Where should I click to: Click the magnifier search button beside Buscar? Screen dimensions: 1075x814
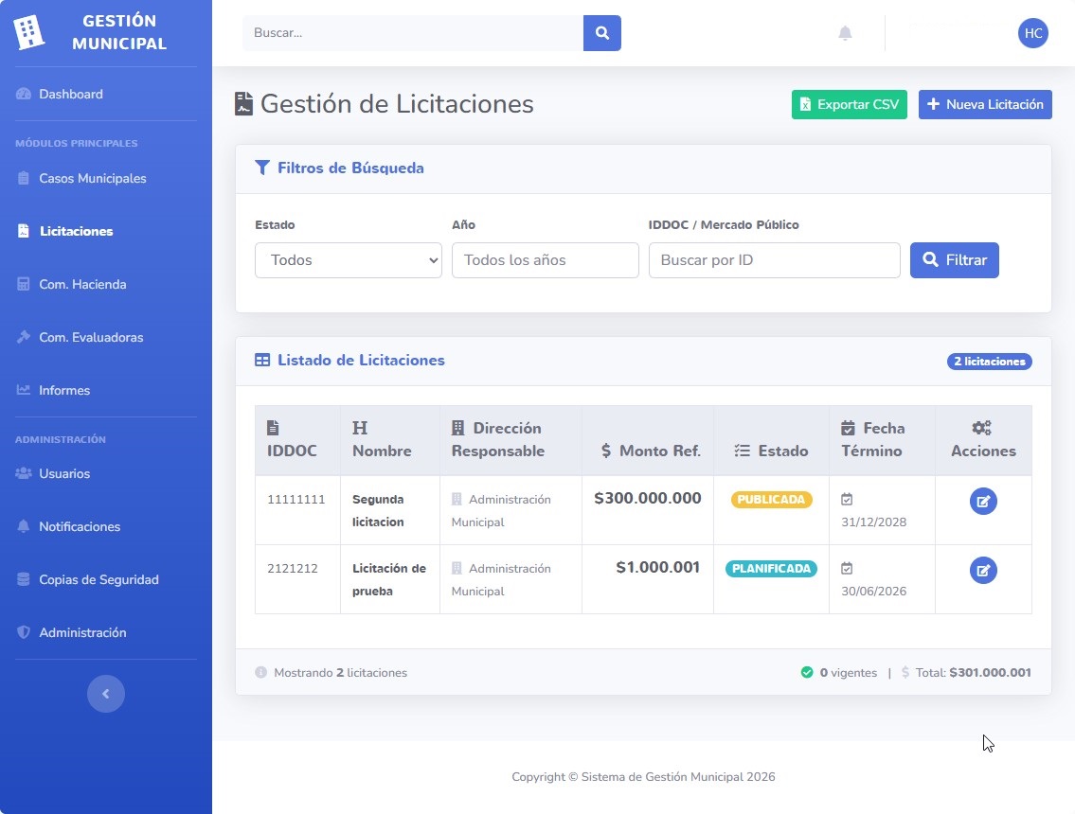pyautogui.click(x=602, y=33)
